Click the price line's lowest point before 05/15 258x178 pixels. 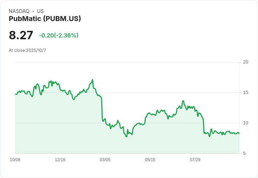(x=127, y=137)
